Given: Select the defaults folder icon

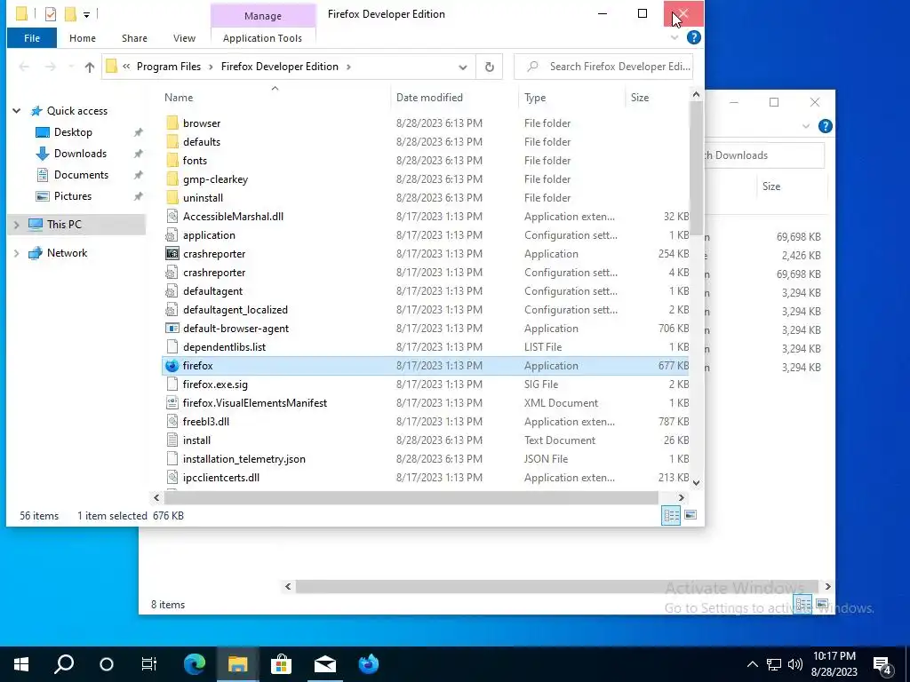Looking at the screenshot, I should (x=172, y=141).
